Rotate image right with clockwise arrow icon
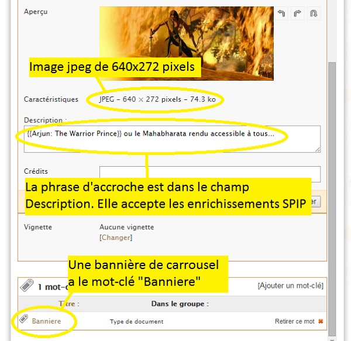This screenshot has height=341, width=351. (x=297, y=13)
